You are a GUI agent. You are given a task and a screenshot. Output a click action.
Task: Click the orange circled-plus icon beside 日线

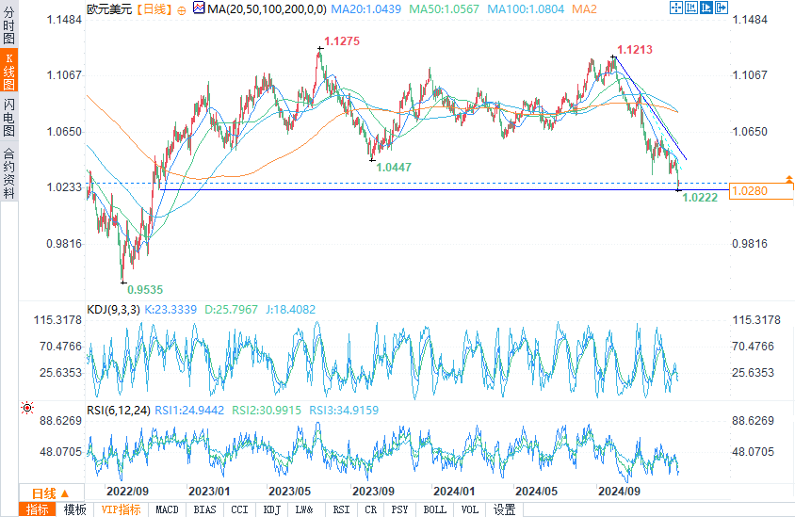point(182,10)
